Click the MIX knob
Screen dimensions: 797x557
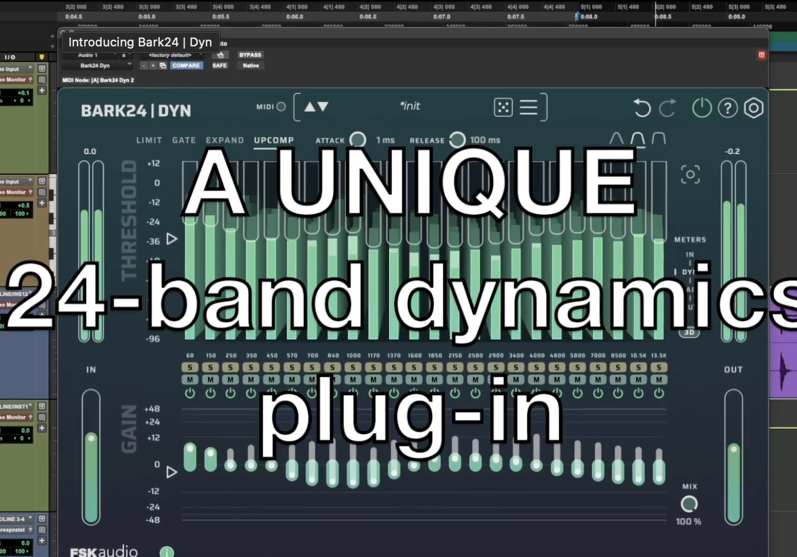tap(689, 504)
